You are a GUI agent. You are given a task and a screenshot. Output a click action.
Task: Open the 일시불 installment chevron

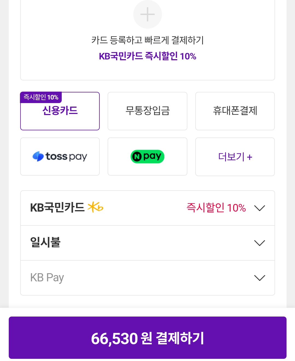(x=259, y=243)
